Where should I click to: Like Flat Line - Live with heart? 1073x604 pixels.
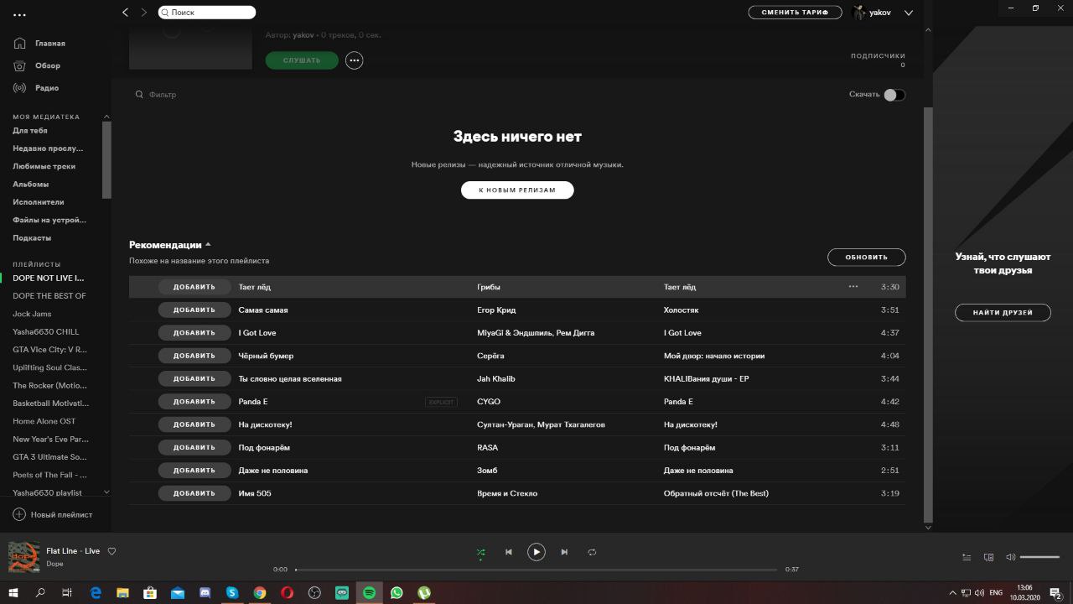[111, 551]
